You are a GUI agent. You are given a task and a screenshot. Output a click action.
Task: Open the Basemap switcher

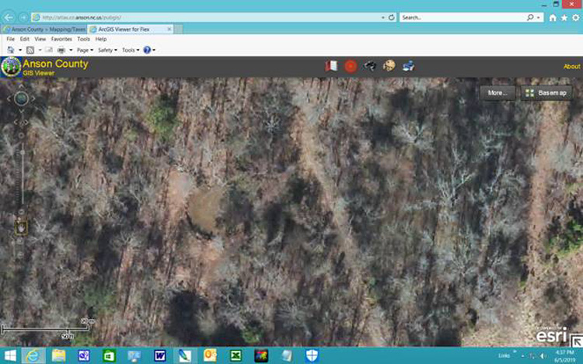(546, 93)
